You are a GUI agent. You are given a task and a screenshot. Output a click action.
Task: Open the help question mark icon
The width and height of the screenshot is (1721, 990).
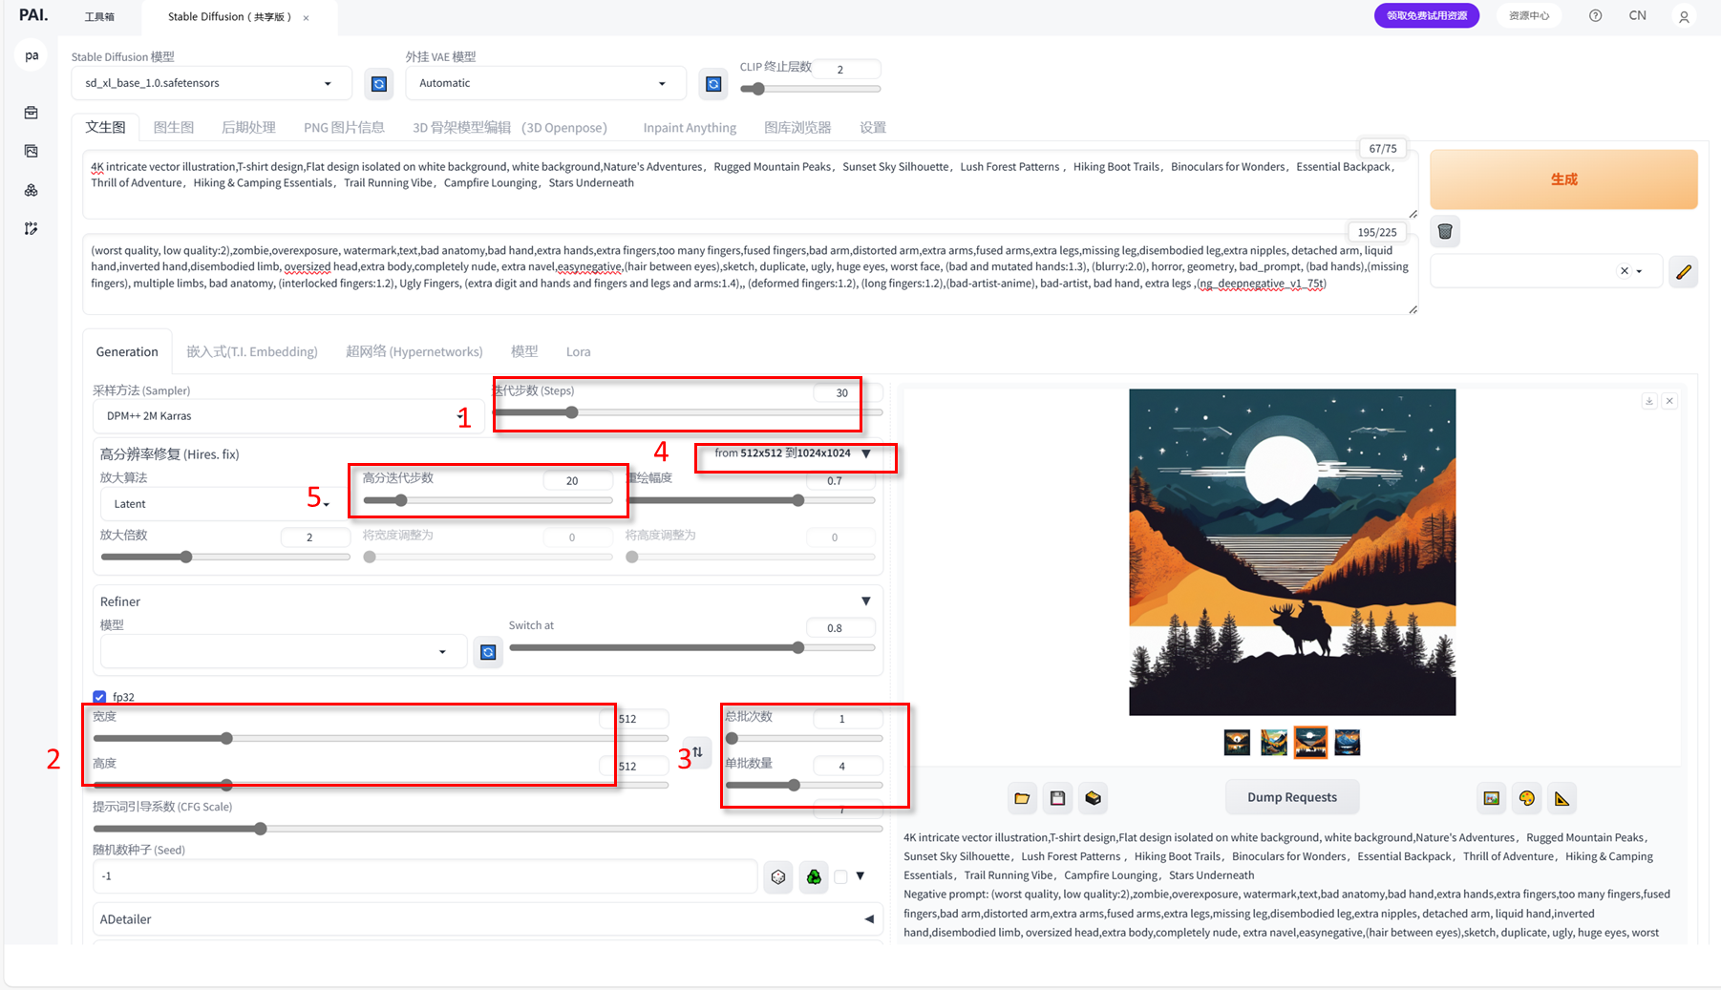click(1595, 15)
